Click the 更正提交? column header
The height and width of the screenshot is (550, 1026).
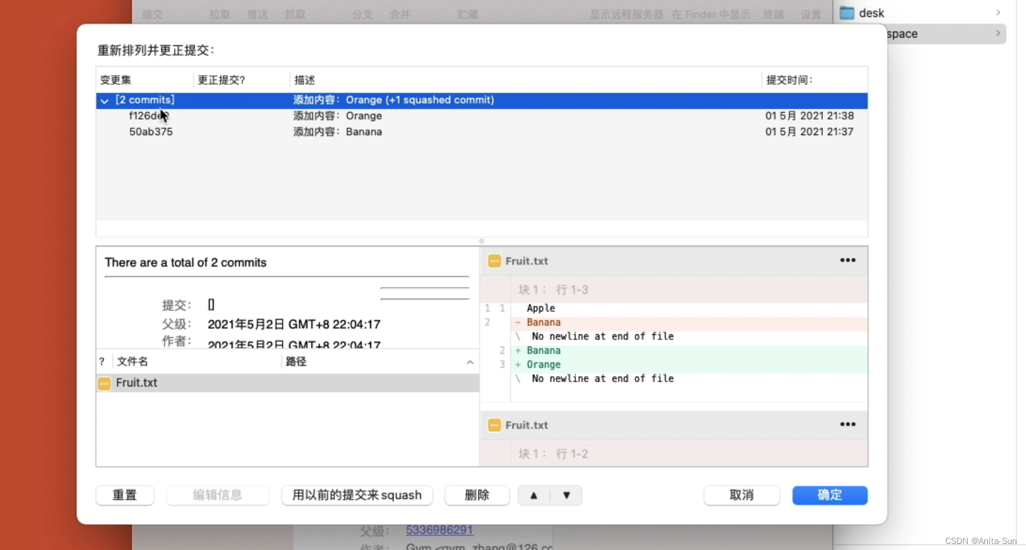221,80
